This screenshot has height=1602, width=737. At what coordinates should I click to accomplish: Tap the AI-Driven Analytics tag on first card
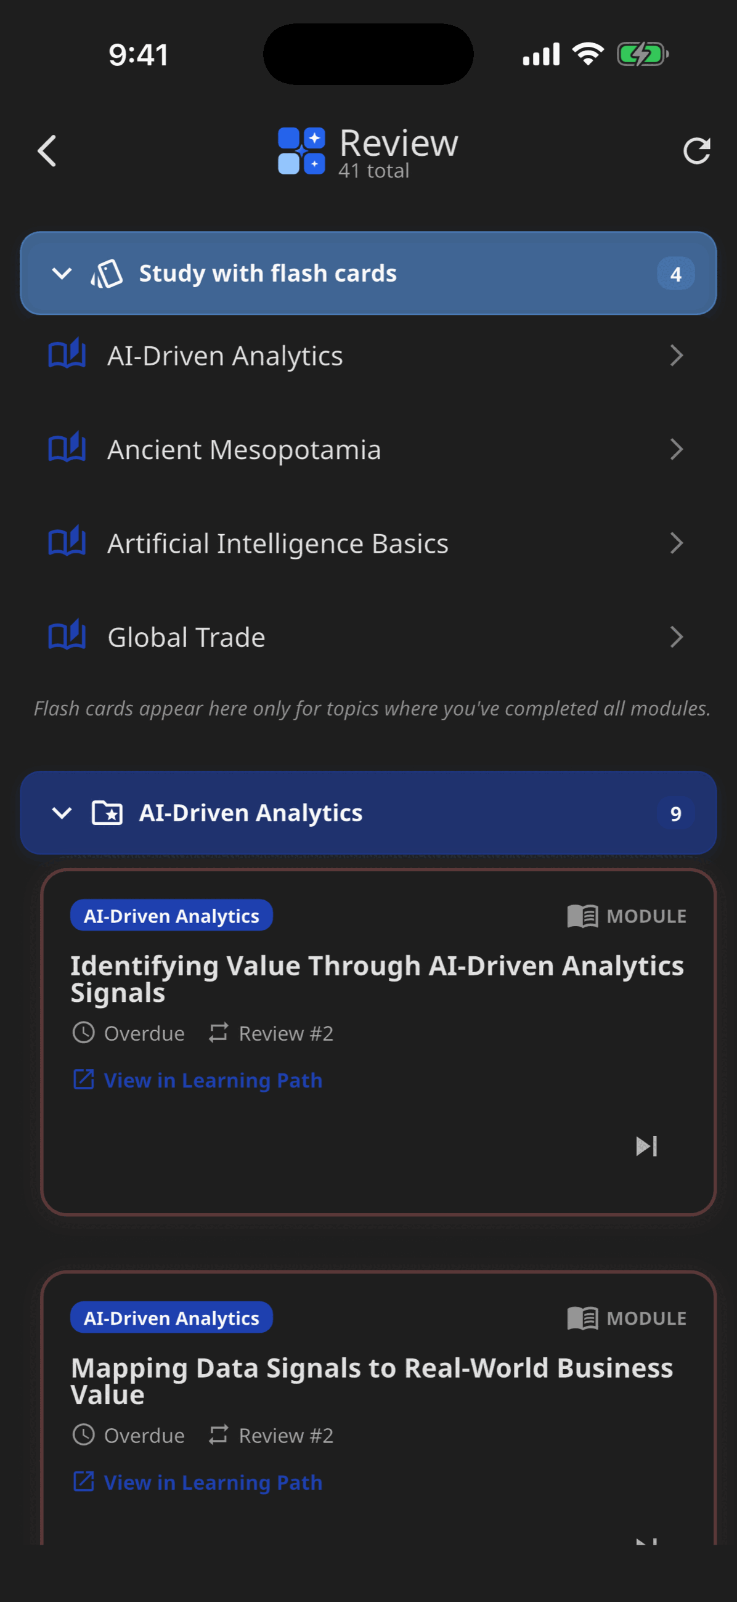coord(171,916)
